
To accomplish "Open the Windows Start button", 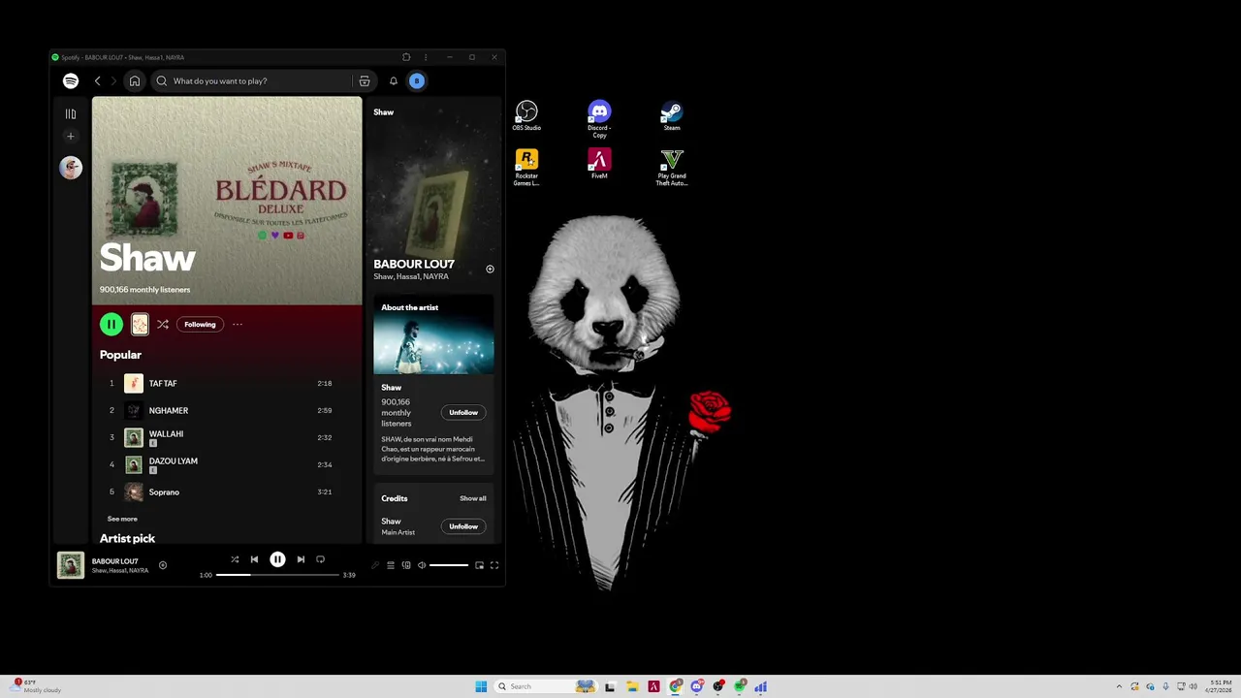I will click(x=481, y=686).
